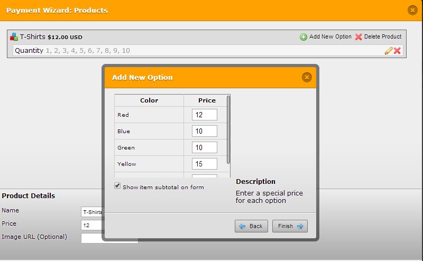Click the price field for Green
This screenshot has width=423, height=261.
(204, 147)
